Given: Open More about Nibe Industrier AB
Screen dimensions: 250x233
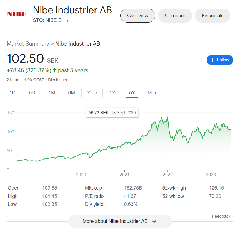Looking at the screenshot, I should point(120,221).
